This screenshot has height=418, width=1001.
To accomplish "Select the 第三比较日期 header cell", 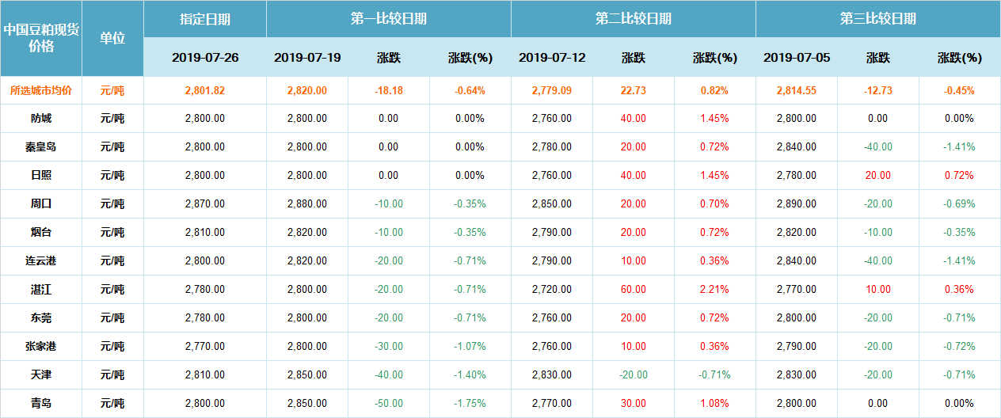I will pos(877,19).
